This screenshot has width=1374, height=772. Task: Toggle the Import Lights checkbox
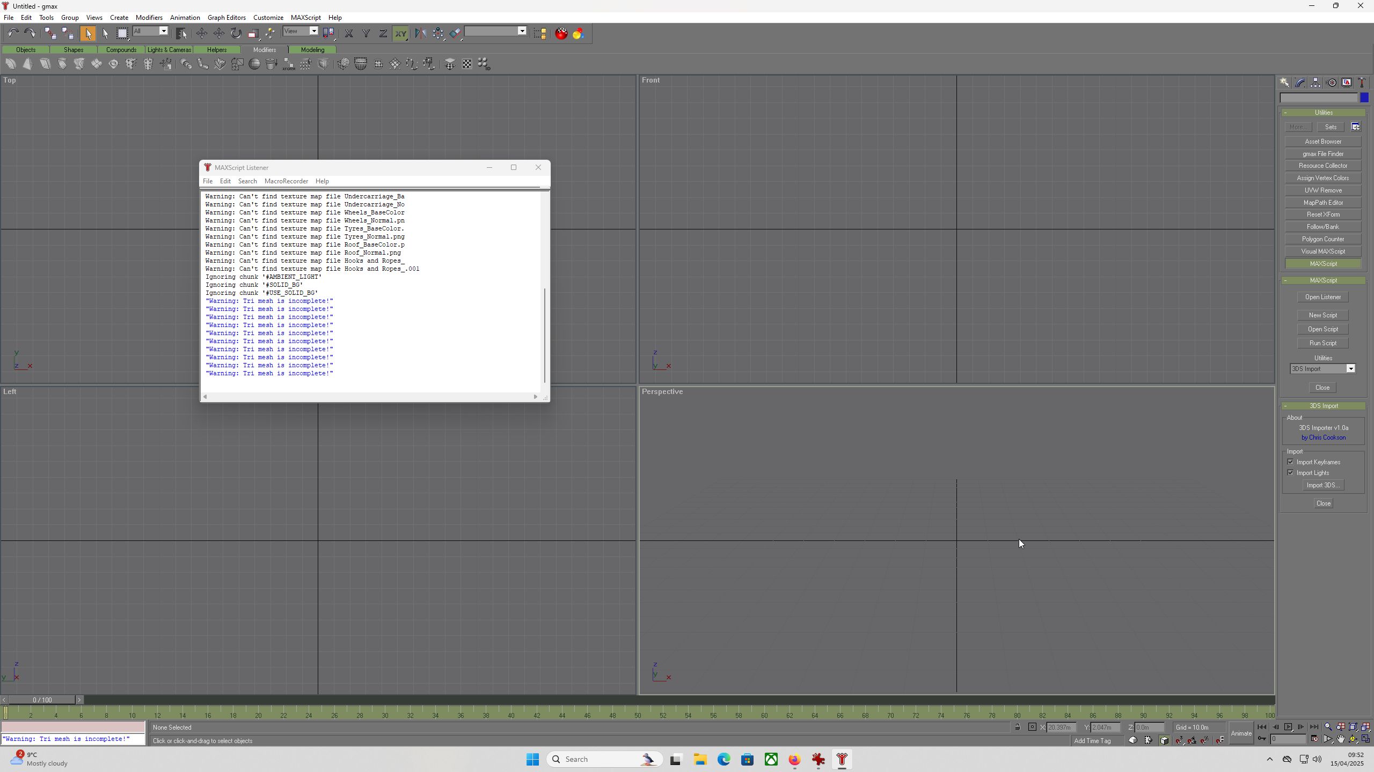(x=1291, y=473)
